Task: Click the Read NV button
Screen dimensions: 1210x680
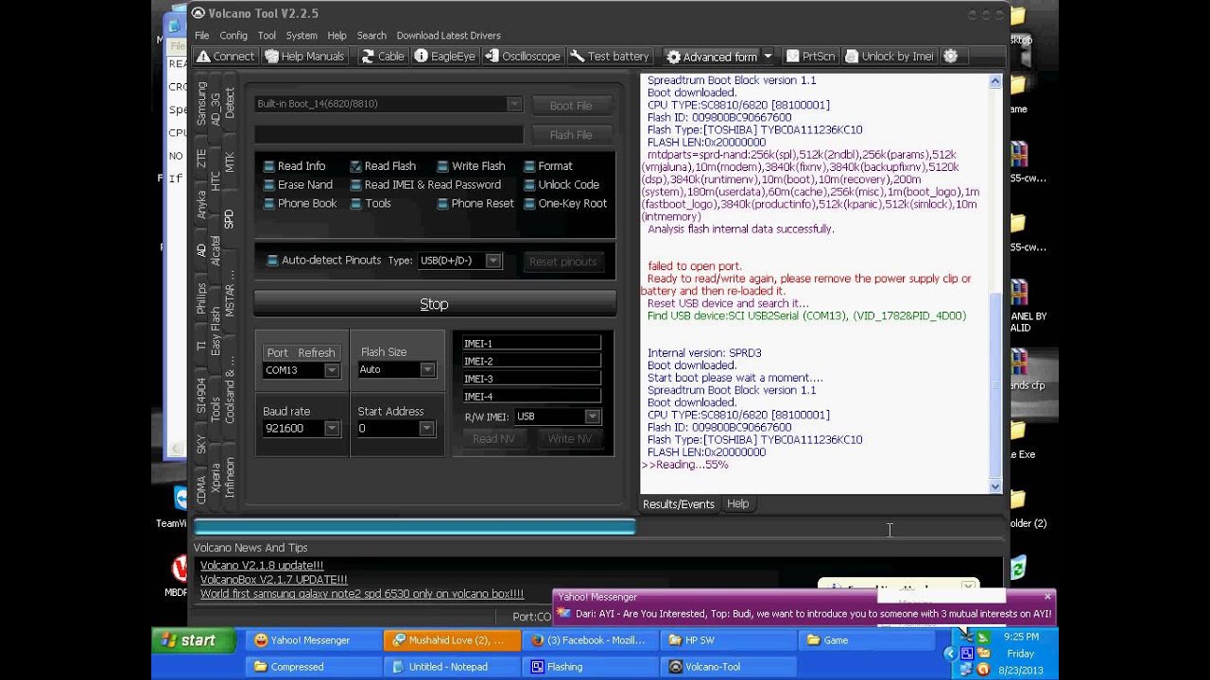Action: (493, 438)
